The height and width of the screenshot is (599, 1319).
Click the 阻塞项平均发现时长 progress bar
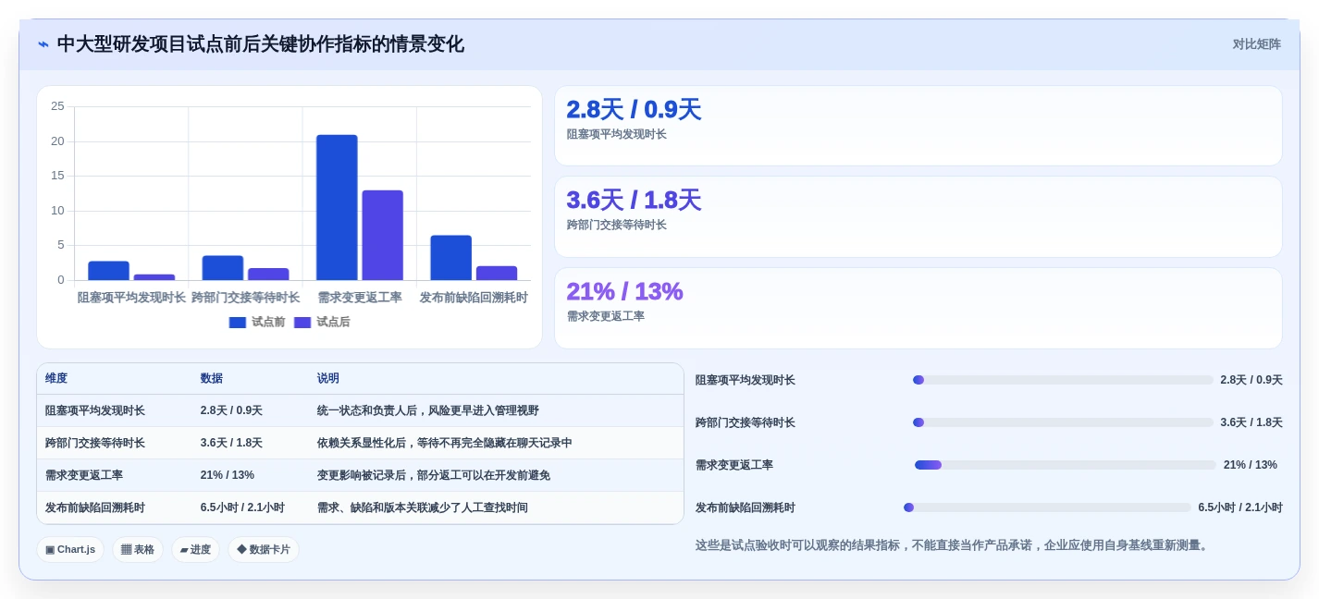[1063, 380]
